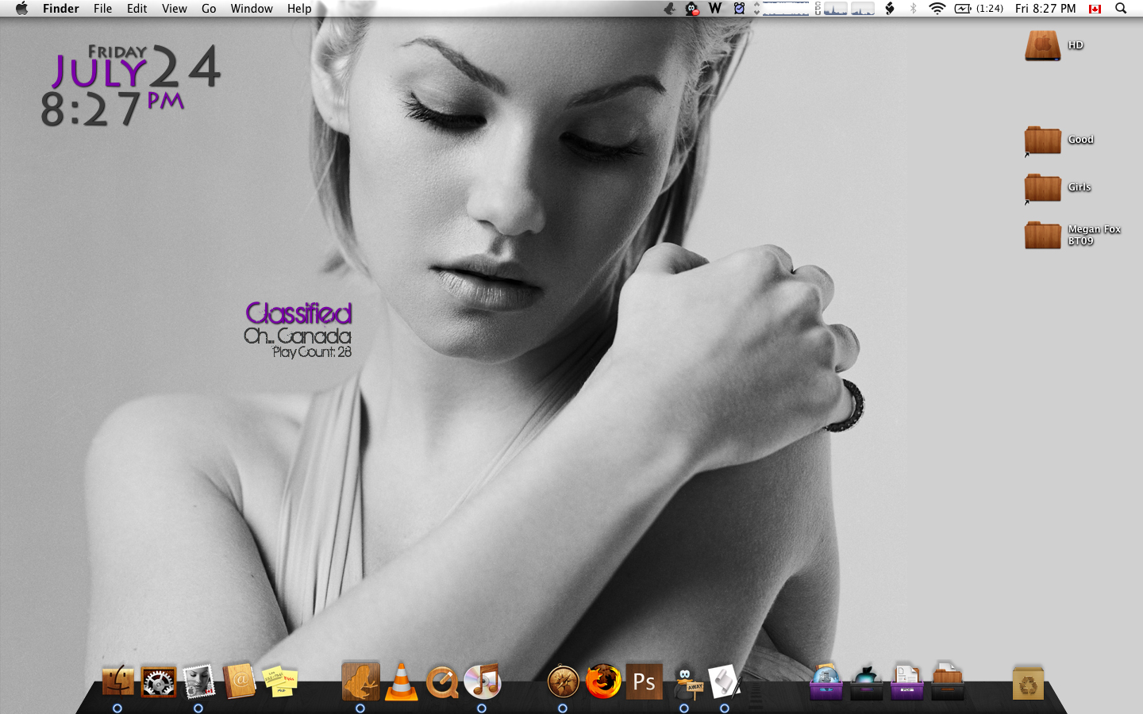Open QuickTime Player in the dock
The height and width of the screenshot is (714, 1143).
click(441, 681)
